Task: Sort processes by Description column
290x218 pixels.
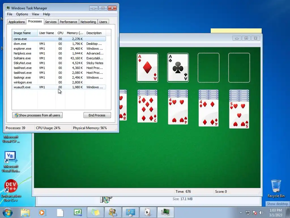Action: pyautogui.click(x=95, y=33)
